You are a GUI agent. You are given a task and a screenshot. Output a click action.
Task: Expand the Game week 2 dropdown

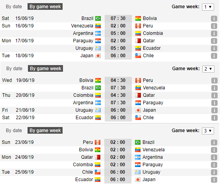tap(208, 69)
